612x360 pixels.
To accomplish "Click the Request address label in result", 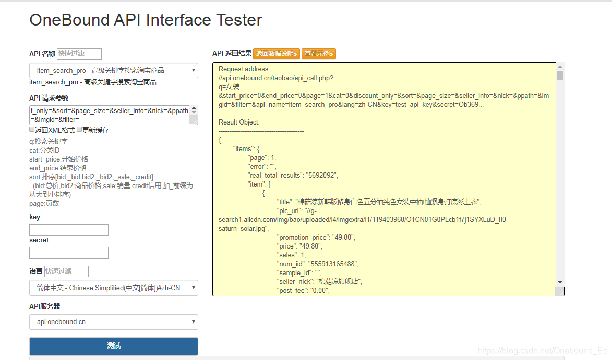I will 244,69.
